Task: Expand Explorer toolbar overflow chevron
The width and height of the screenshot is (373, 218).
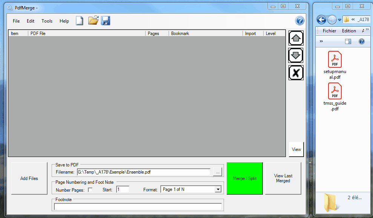Action: coord(321,41)
